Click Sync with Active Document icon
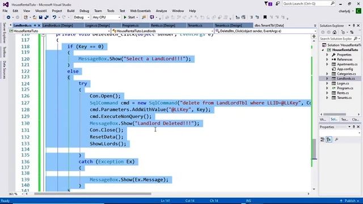Viewport: 363px width, 204px height. [352, 32]
